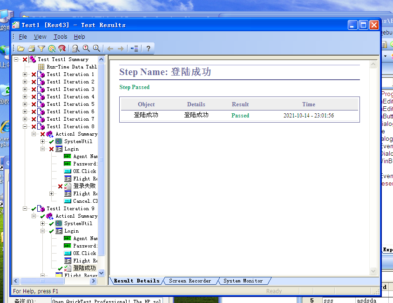Viewport: 393px width, 303px height.
Task: Click the 登陆成功 step icon in tree
Action: pos(68,268)
